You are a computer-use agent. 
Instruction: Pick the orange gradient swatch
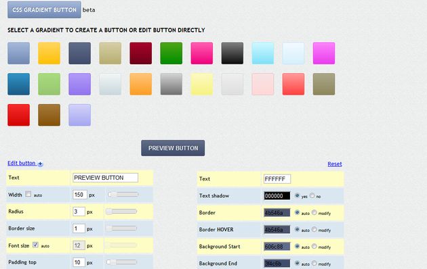pyautogui.click(x=141, y=84)
